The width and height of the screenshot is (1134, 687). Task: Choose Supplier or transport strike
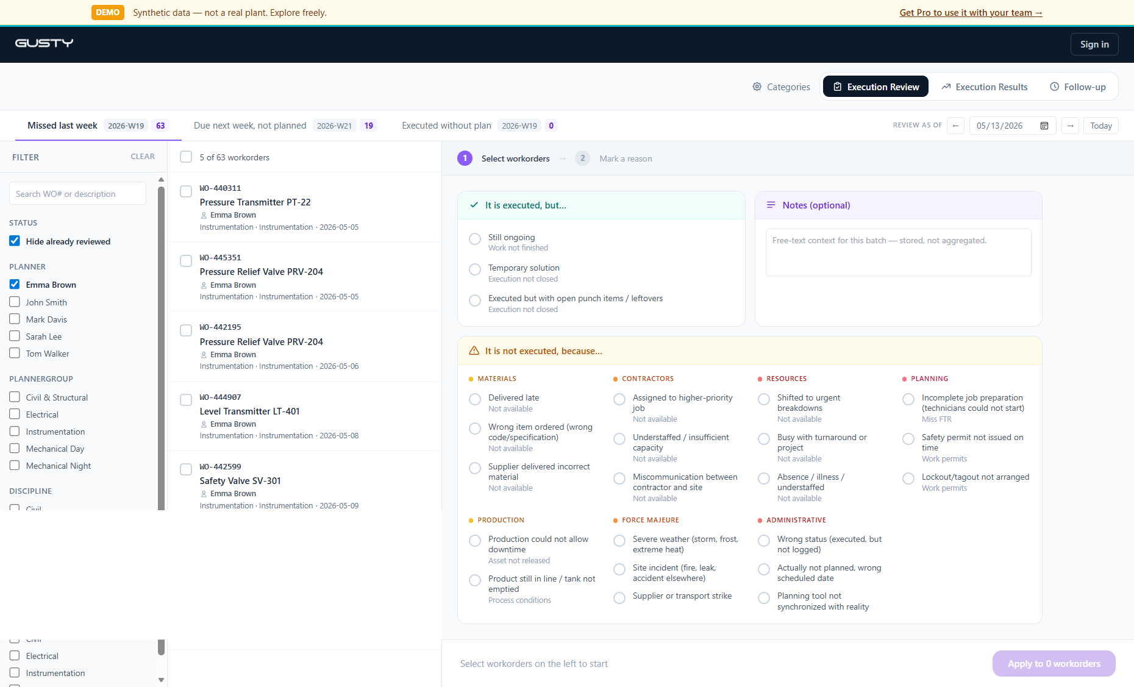[x=619, y=597]
